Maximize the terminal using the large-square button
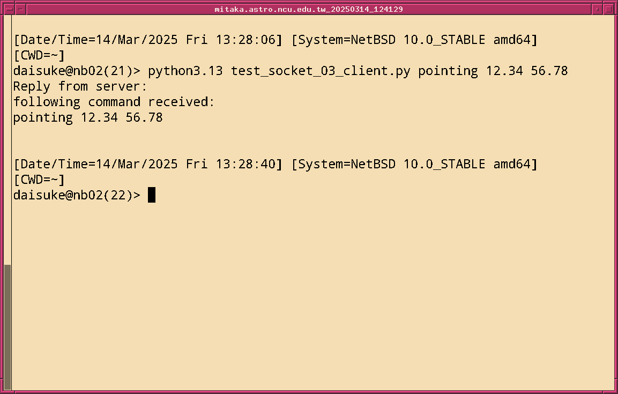The width and height of the screenshot is (618, 394). pos(609,9)
